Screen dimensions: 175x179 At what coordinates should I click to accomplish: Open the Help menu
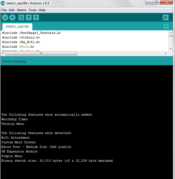42,10
